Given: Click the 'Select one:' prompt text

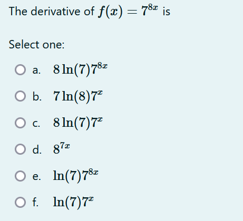Looking at the screenshot, I should coord(36,45).
